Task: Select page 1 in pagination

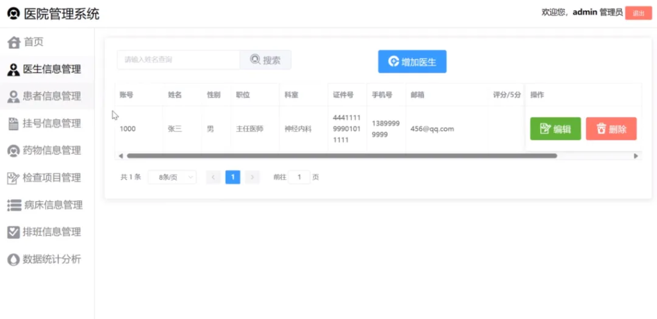Action: click(232, 177)
